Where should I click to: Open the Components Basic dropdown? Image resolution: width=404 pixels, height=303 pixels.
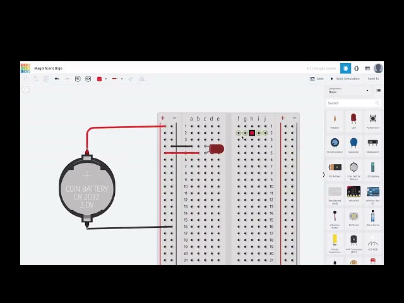click(348, 91)
